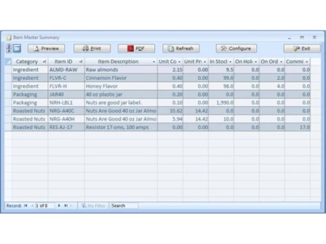The image size is (326, 244).
Task: Click in stock value '10.0'
Action: 221,119
